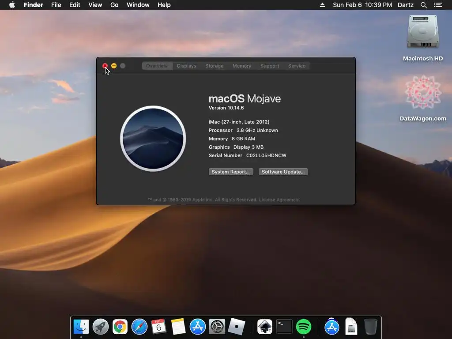452x339 pixels.
Task: Select the Overview tab
Action: [x=157, y=66]
